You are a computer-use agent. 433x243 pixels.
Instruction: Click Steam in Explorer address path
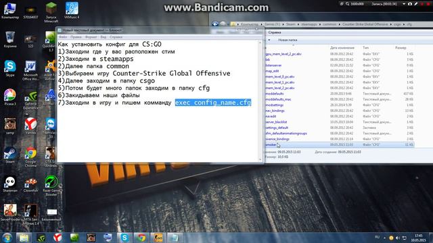click(290, 24)
